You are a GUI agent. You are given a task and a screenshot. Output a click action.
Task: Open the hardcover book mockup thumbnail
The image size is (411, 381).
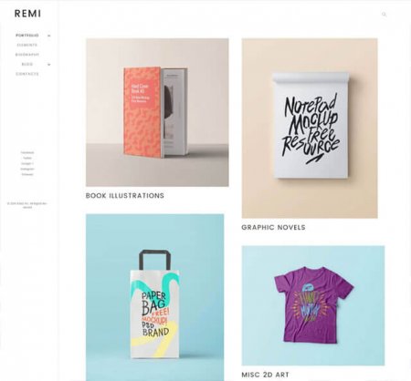tap(157, 112)
